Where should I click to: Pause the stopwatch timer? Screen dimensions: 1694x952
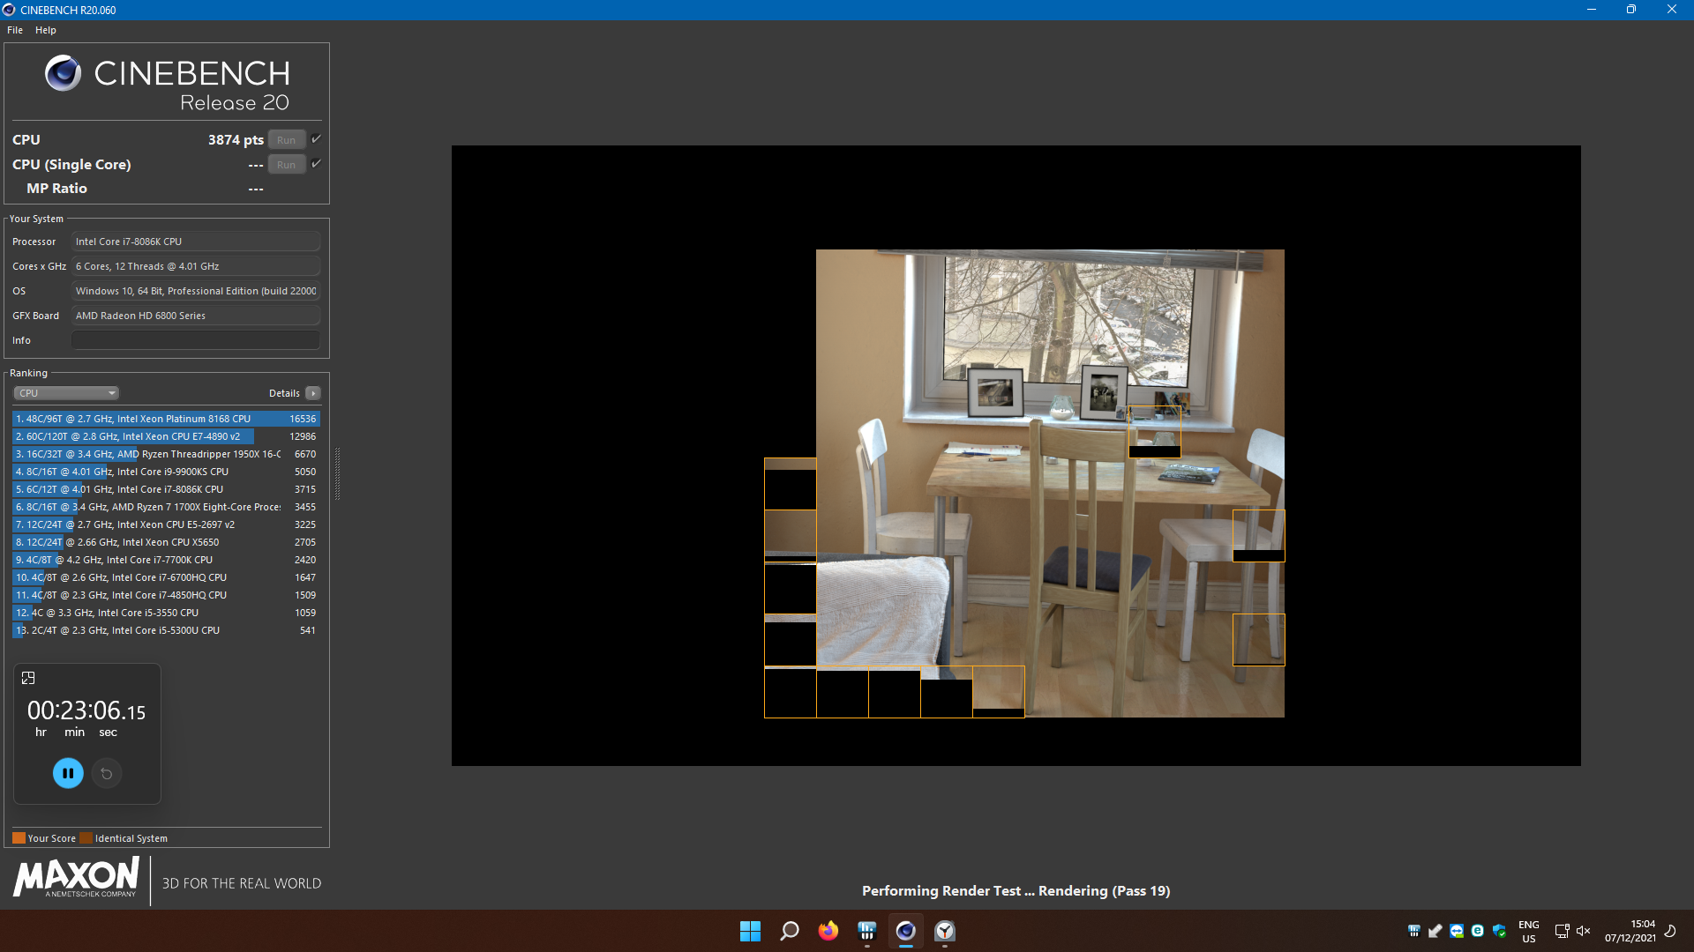pos(68,773)
